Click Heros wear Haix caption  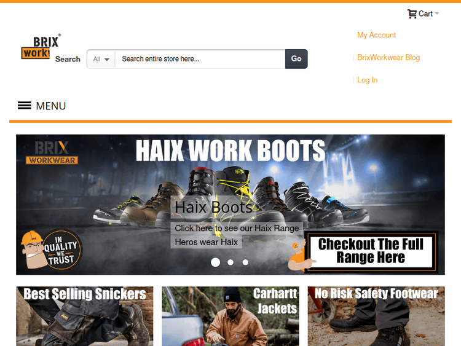tap(206, 242)
